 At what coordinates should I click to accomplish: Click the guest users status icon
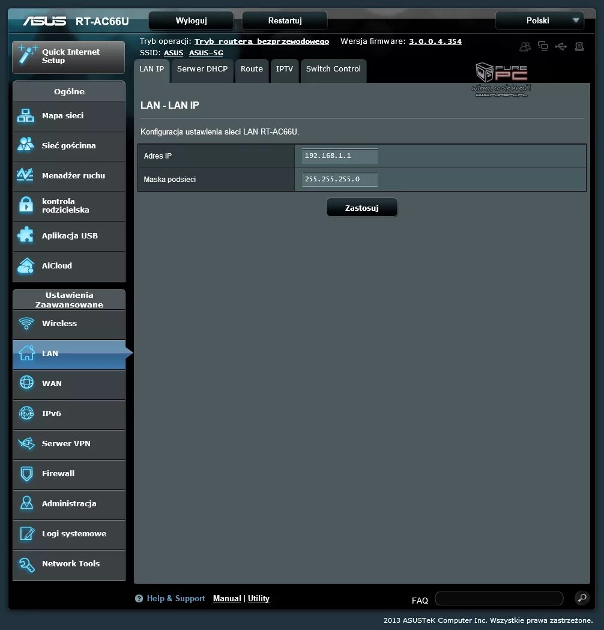pyautogui.click(x=525, y=47)
